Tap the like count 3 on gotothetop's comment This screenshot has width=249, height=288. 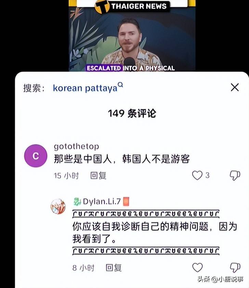click(207, 175)
